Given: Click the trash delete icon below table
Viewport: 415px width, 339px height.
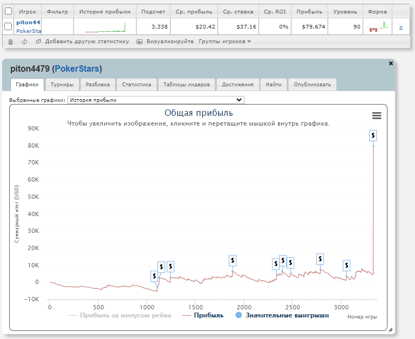Looking at the screenshot, I should pos(10,41).
